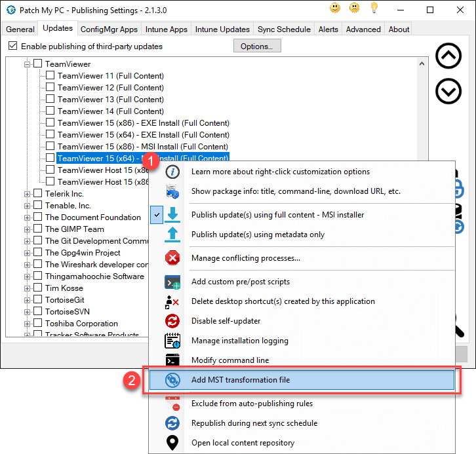The height and width of the screenshot is (454, 476).
Task: Check TeamViewer 15 (x64) EXE Install checkbox
Action: click(x=50, y=134)
